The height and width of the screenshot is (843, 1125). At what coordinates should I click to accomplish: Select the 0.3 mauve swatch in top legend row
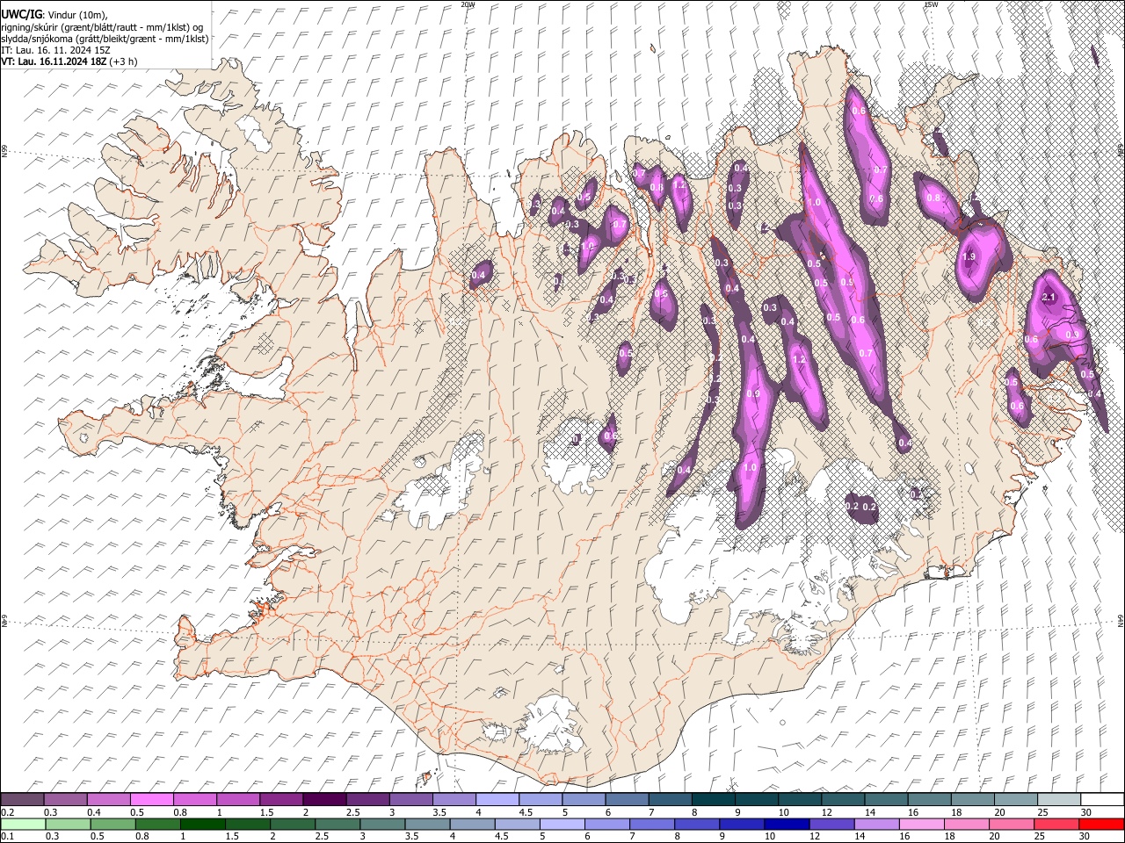66,799
